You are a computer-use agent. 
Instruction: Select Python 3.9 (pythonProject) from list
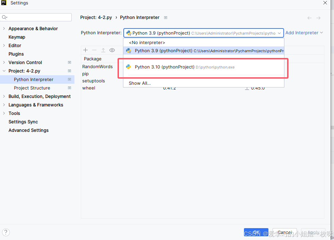(x=204, y=51)
